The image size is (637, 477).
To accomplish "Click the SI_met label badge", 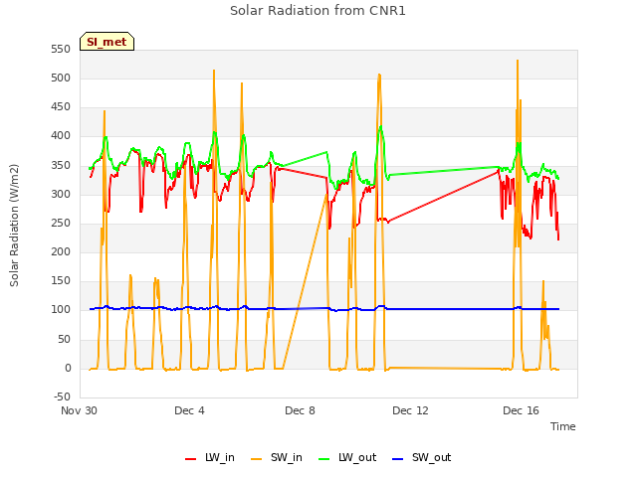I will (106, 42).
